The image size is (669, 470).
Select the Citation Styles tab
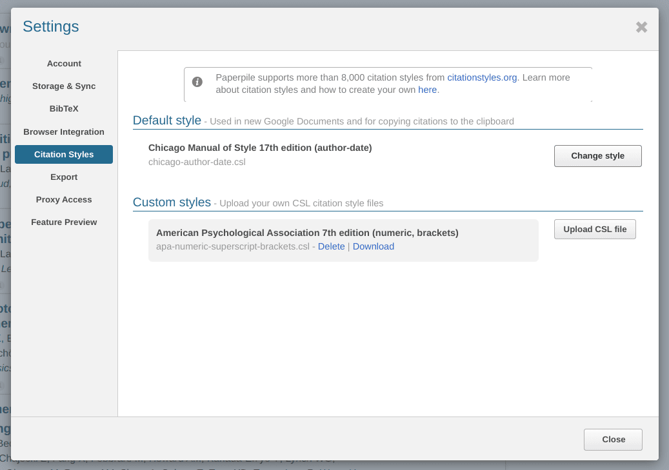click(64, 154)
